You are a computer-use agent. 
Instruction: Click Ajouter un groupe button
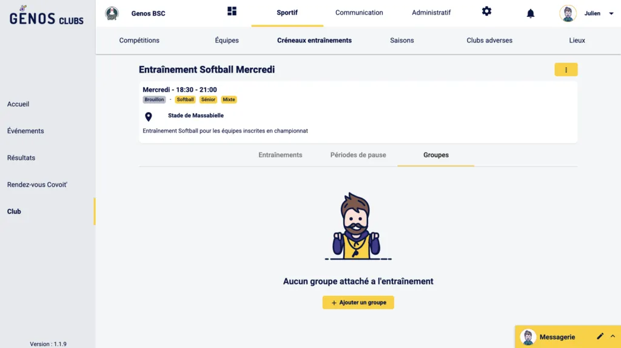(x=358, y=303)
